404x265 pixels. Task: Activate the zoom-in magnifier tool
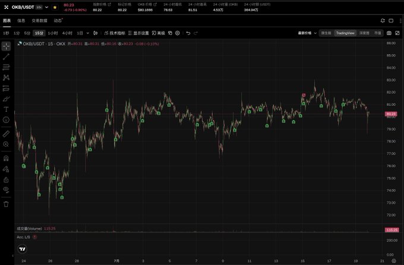(x=6, y=144)
